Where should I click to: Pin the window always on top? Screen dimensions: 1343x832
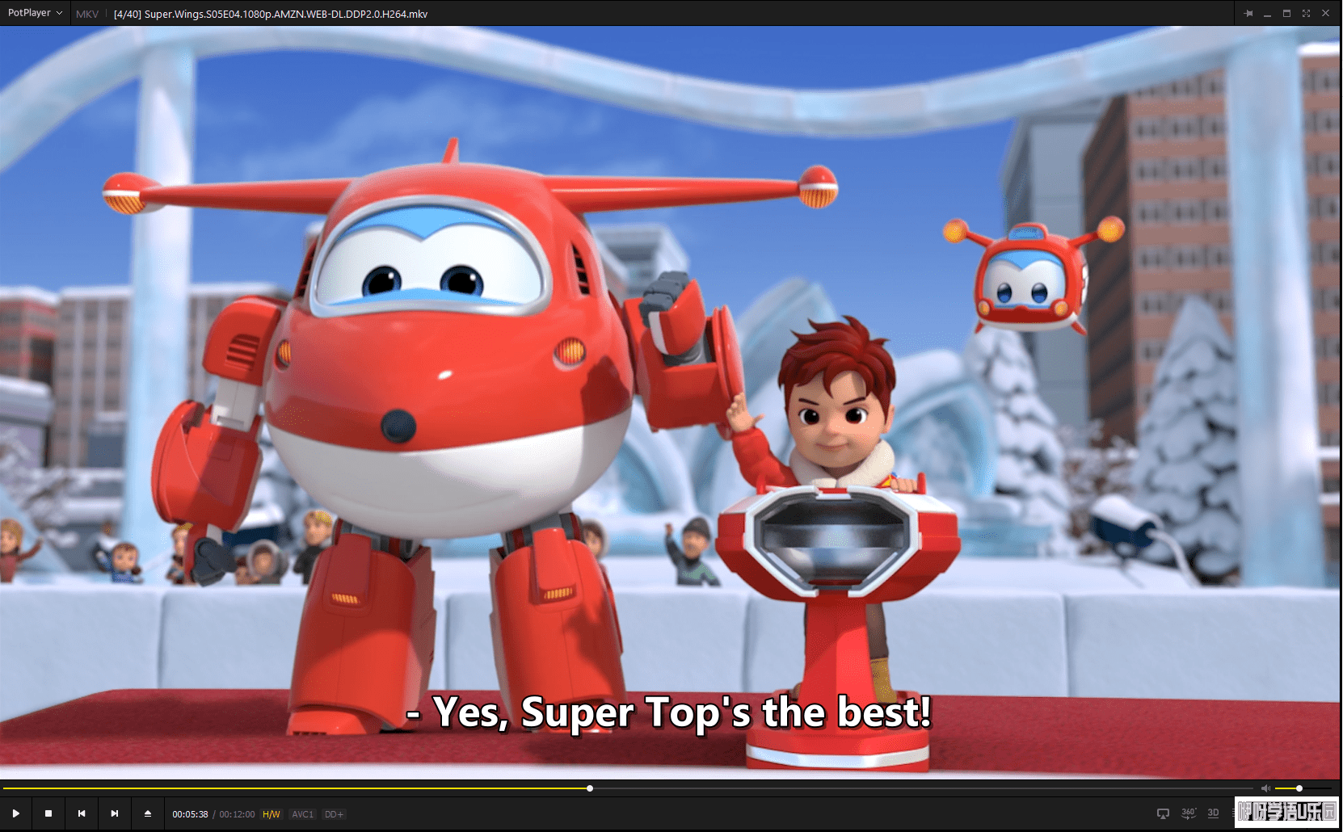point(1248,14)
